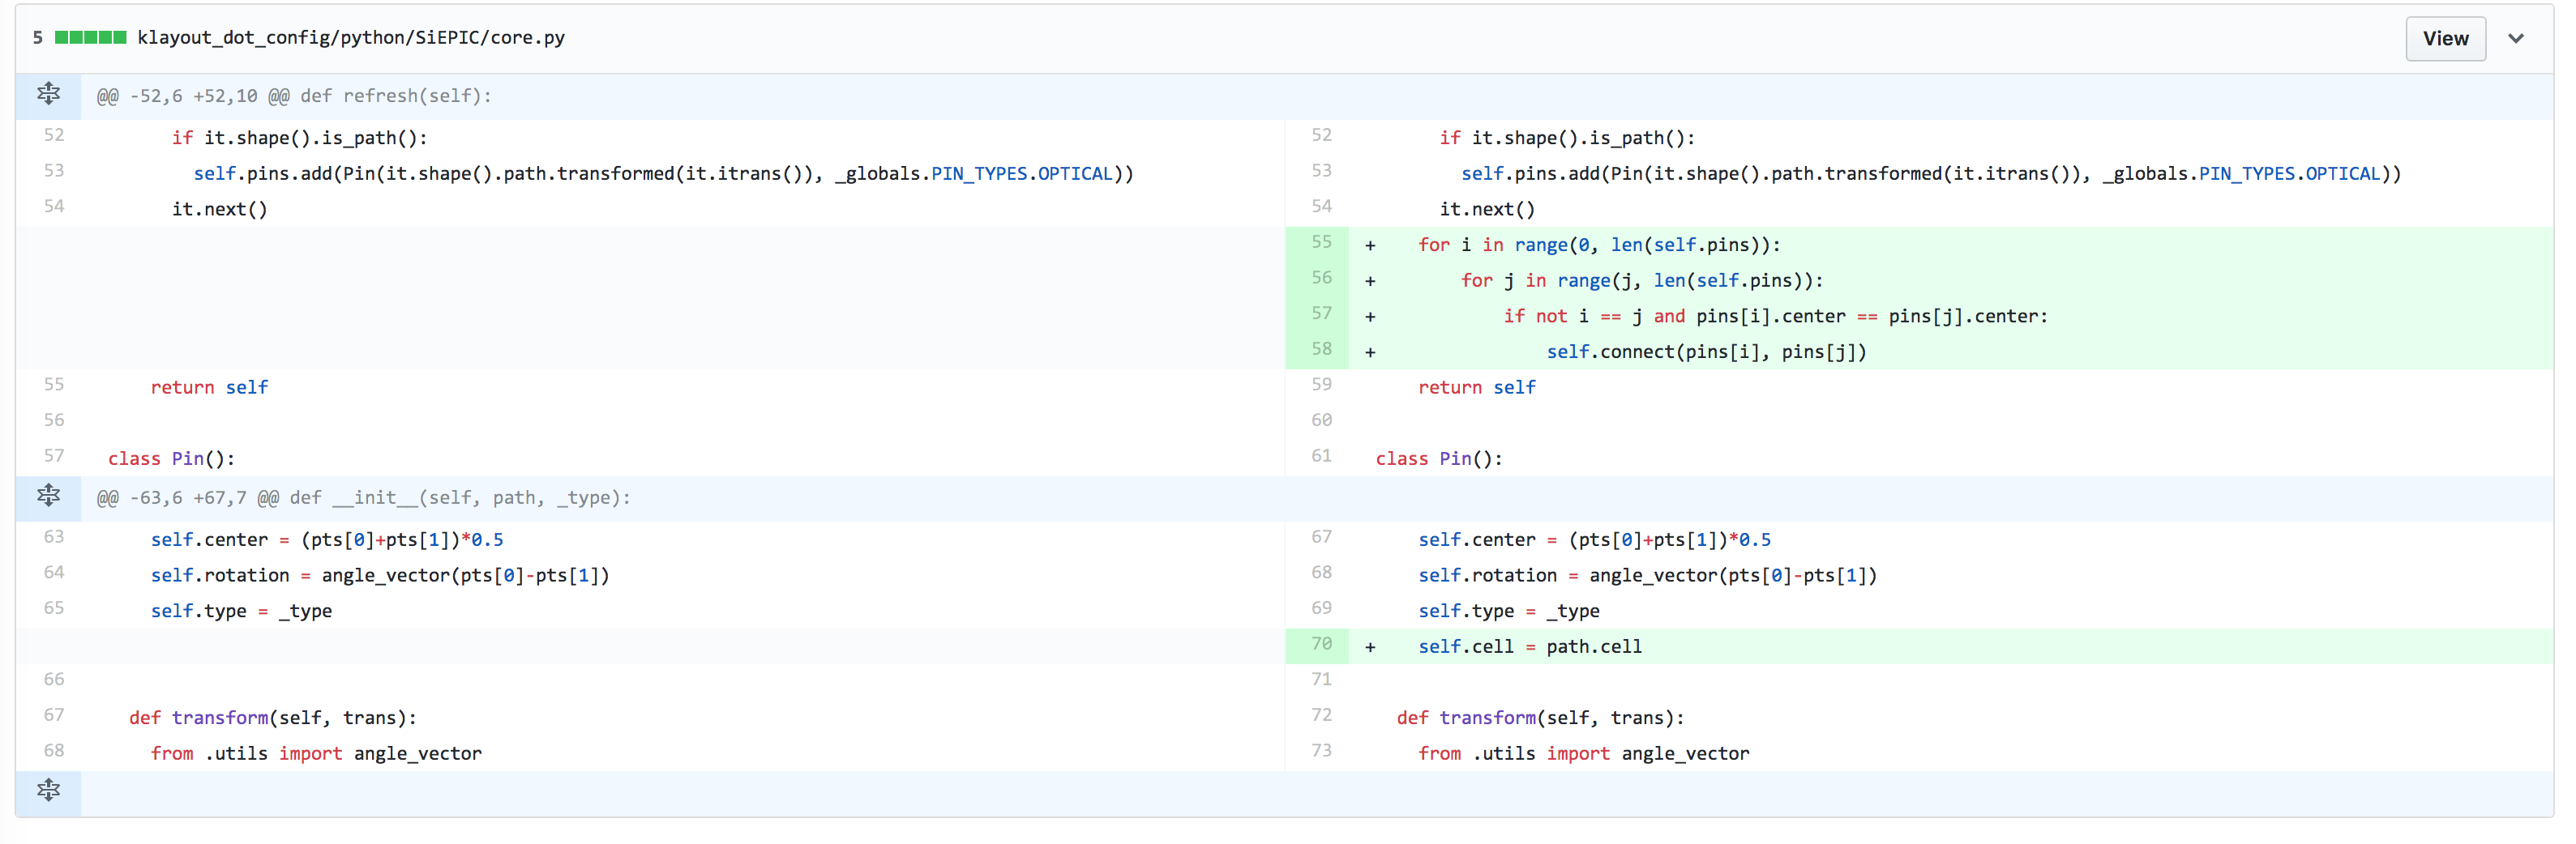Toggle selection of line 57 if-statement

coord(1321,314)
